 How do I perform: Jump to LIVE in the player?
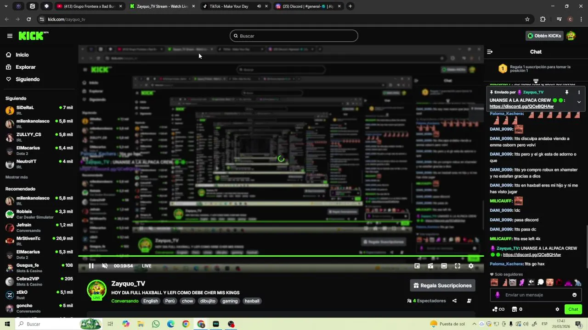(147, 266)
